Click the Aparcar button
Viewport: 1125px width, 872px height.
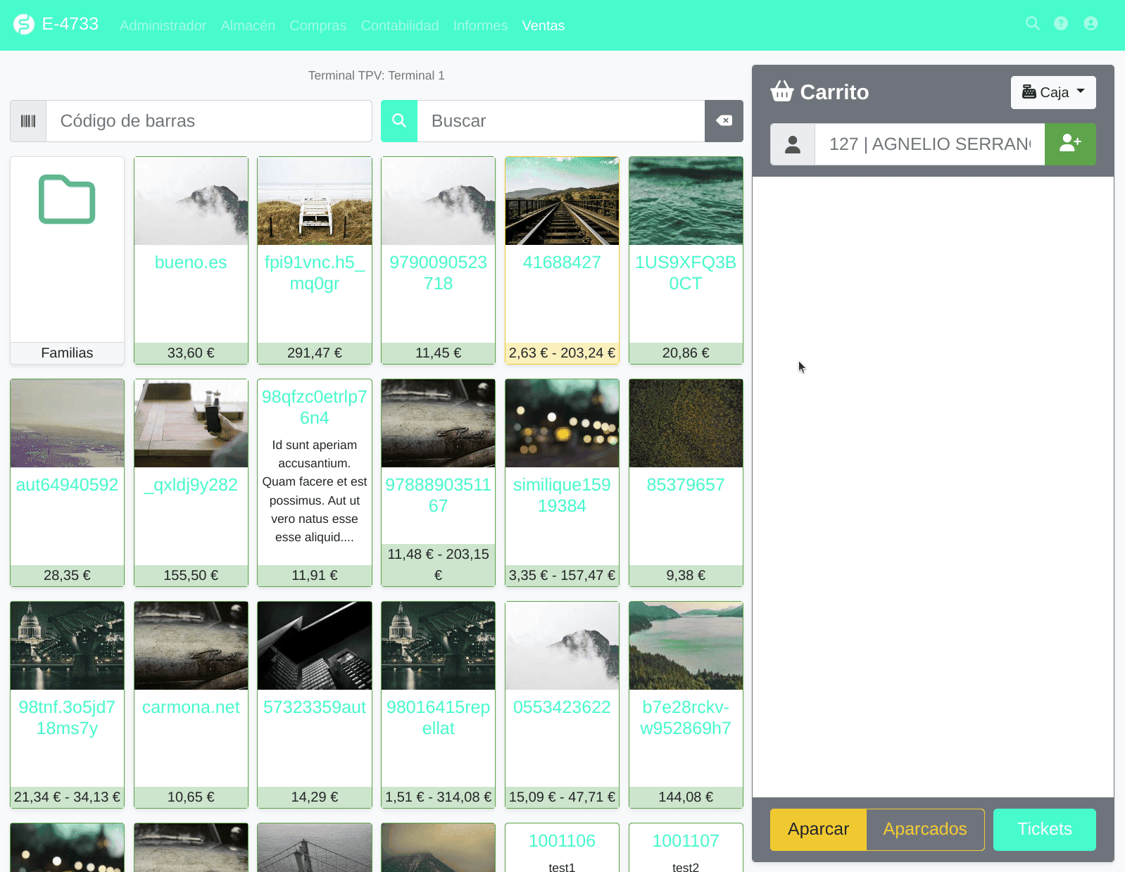818,829
